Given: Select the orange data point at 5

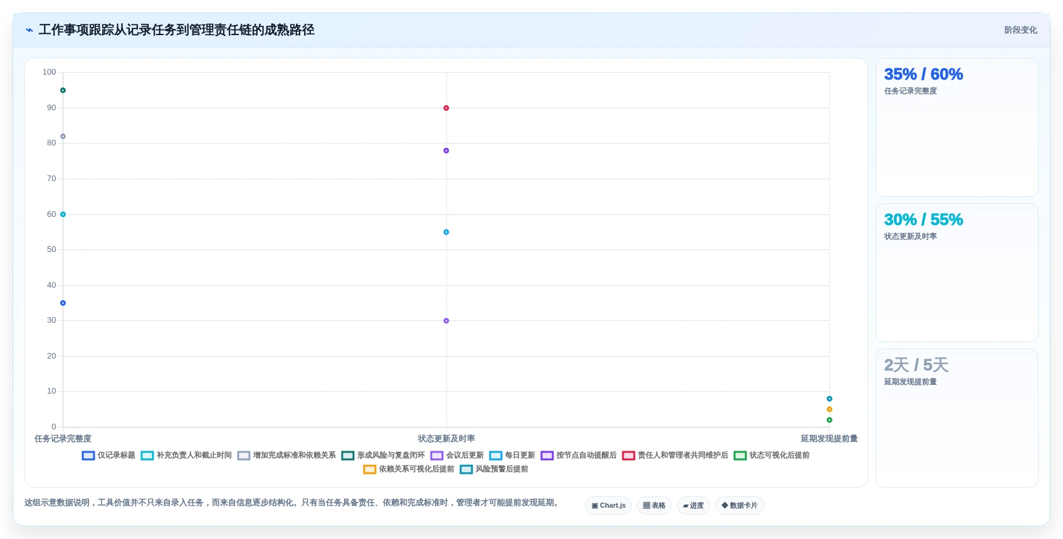Looking at the screenshot, I should pos(829,409).
